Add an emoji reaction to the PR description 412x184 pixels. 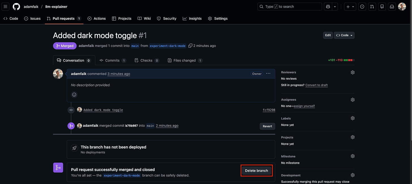(74, 94)
